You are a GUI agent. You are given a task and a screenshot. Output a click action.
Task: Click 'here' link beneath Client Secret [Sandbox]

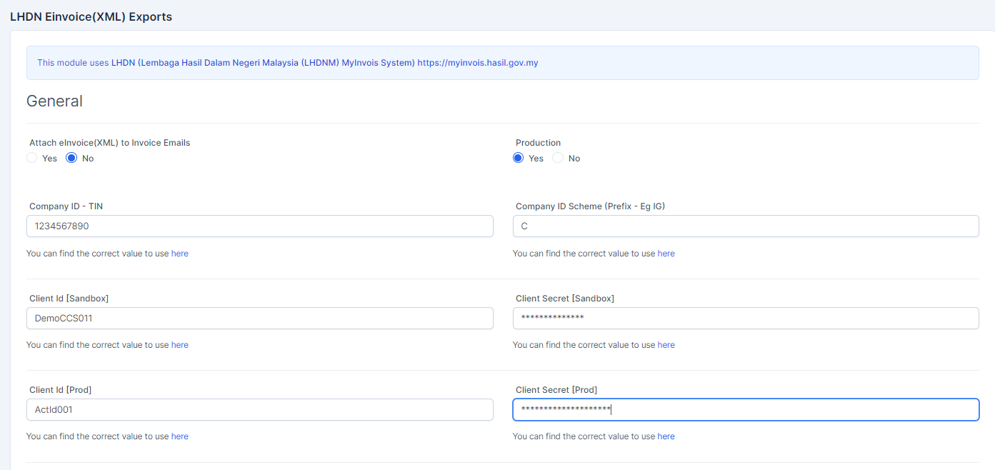click(x=666, y=345)
